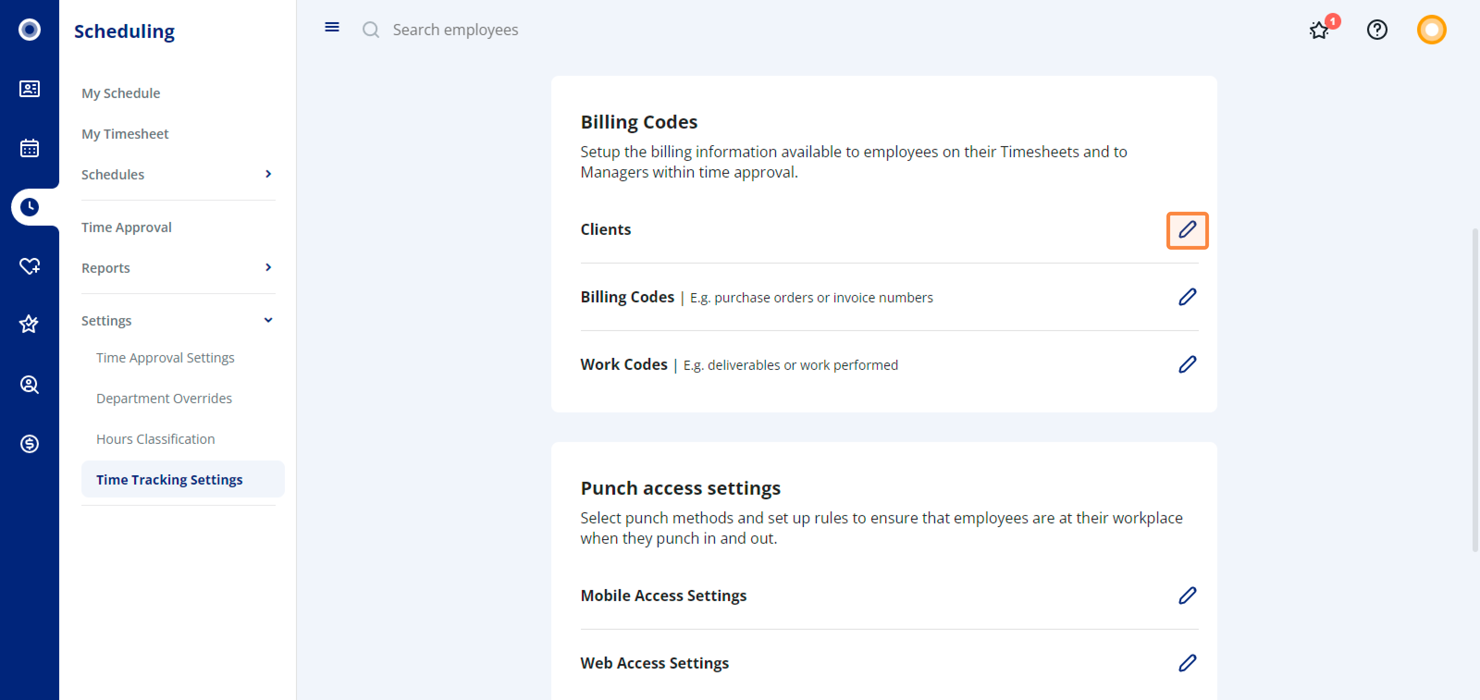Open the person search sidebar icon
Screen dimensions: 1480x700
pos(29,384)
